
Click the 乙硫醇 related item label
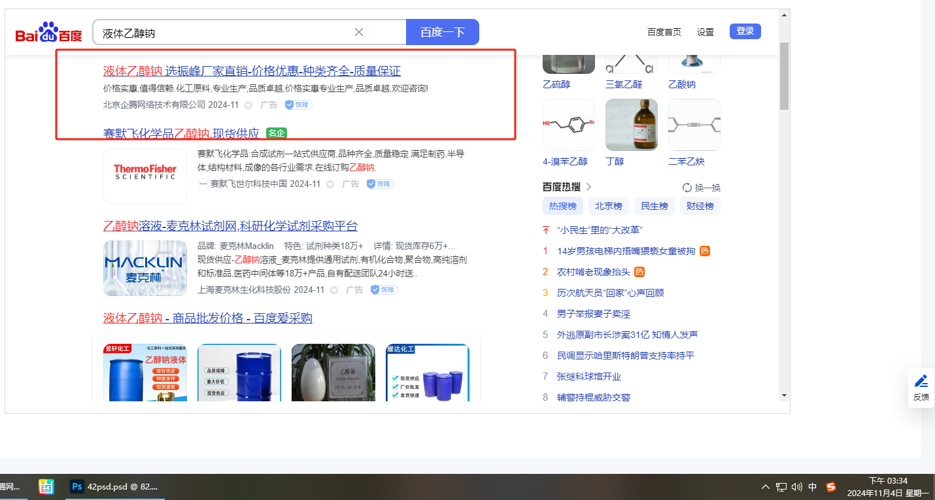coord(556,84)
